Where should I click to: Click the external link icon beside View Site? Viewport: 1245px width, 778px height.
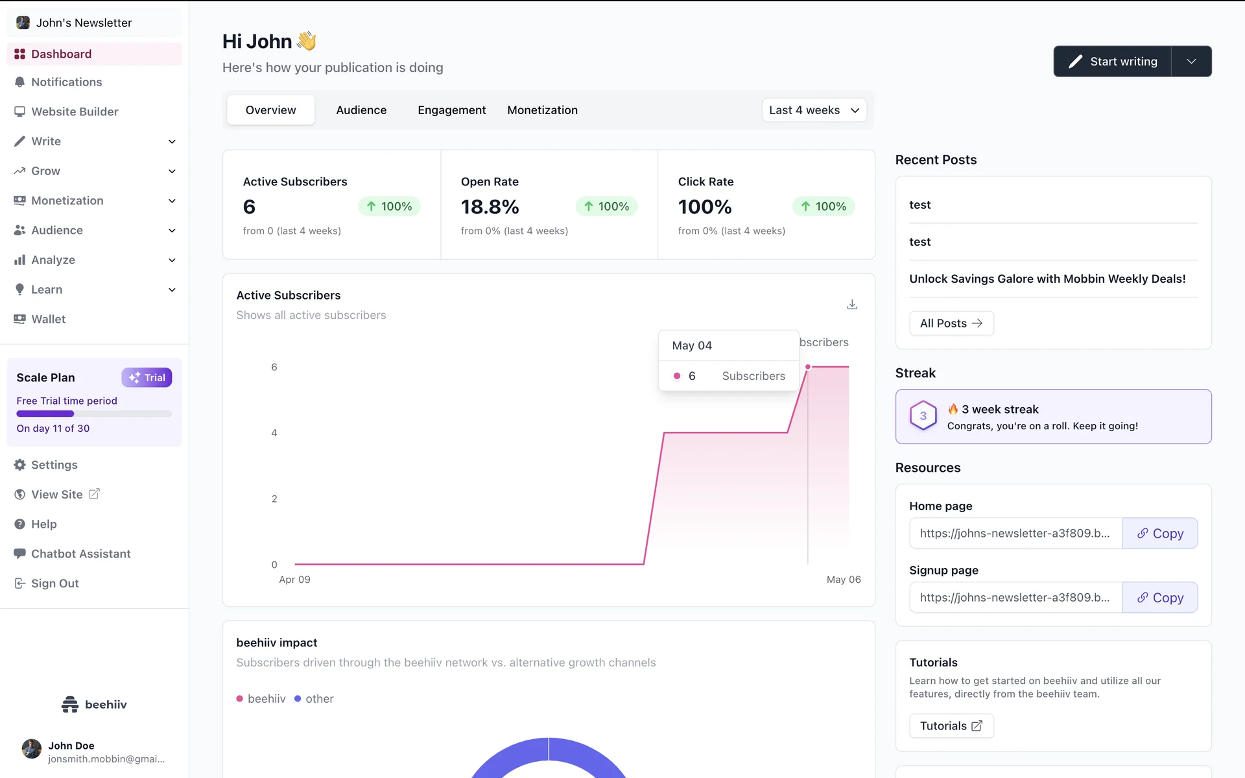94,494
